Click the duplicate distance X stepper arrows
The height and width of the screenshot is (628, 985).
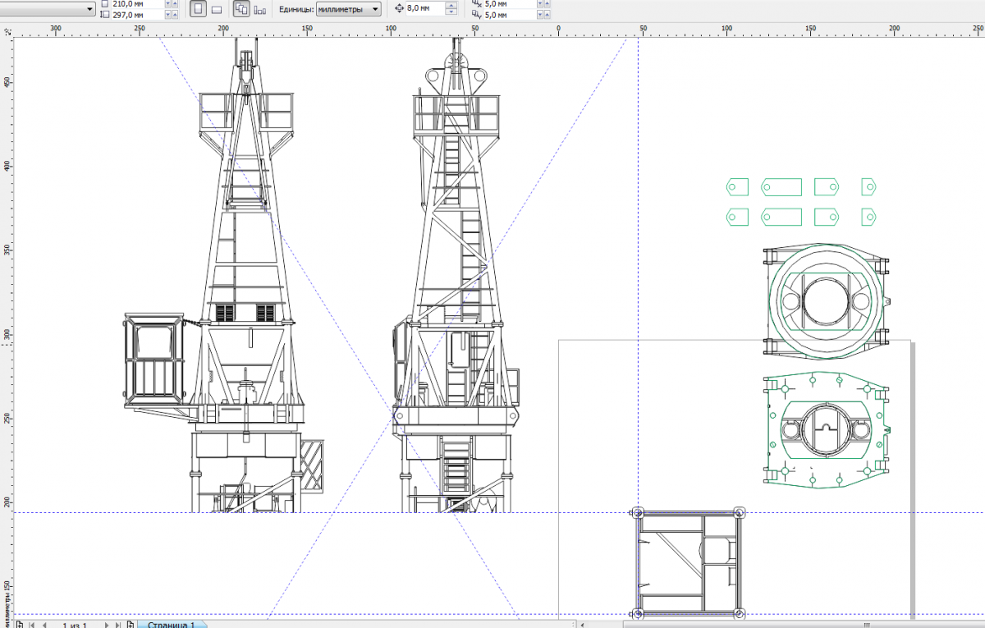[x=544, y=3]
